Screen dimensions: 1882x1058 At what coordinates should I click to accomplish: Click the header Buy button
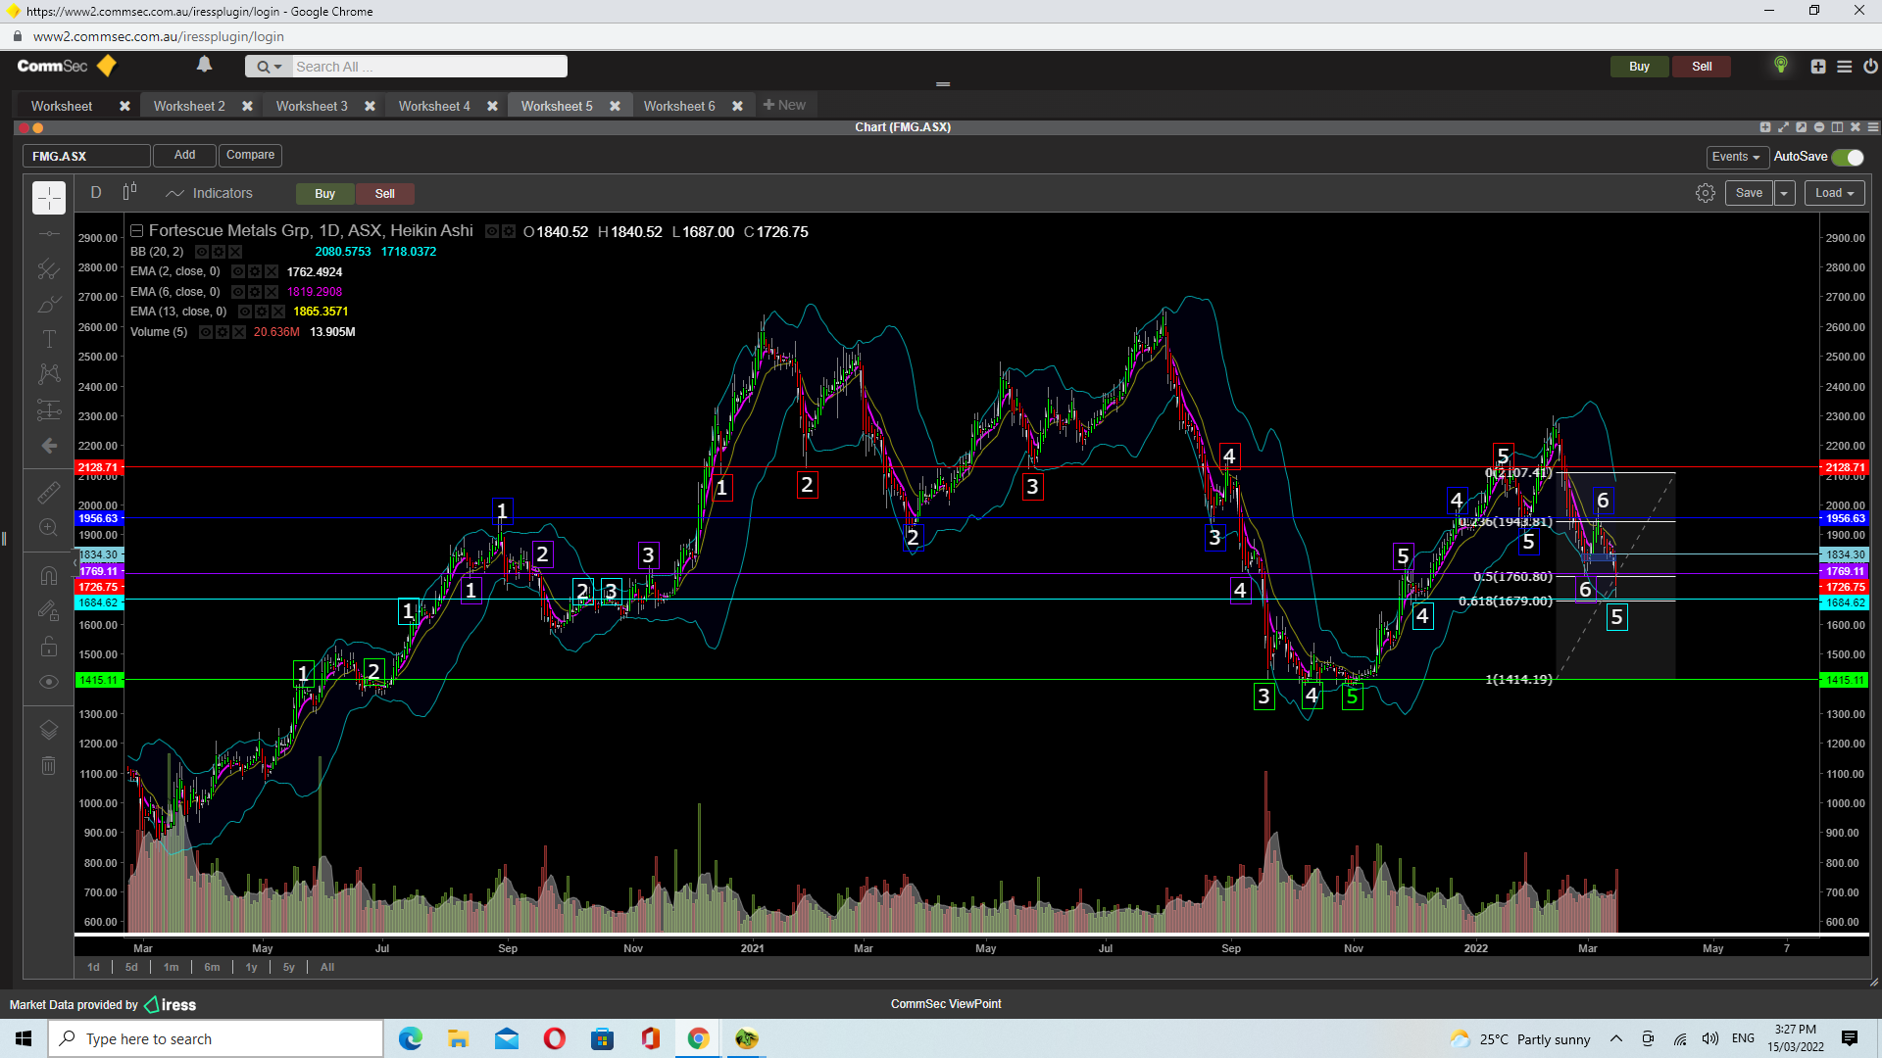point(1639,67)
